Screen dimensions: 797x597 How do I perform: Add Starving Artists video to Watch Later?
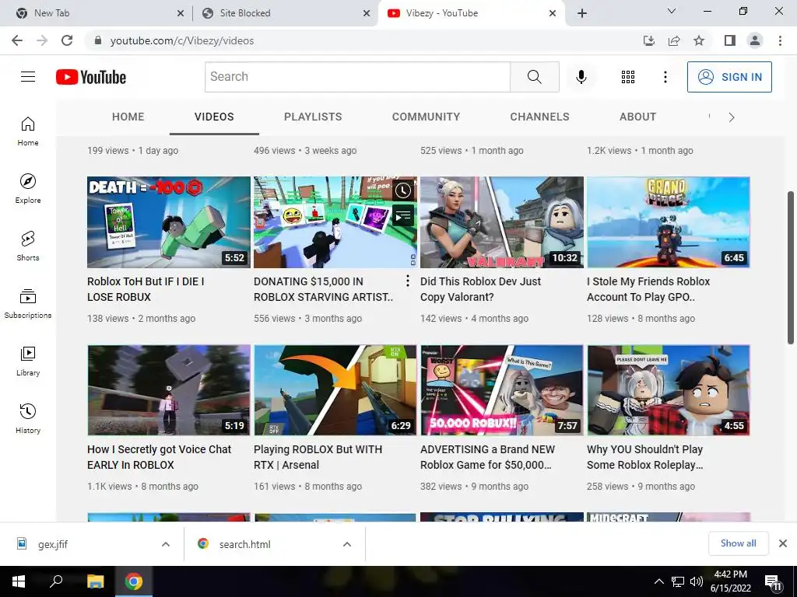click(x=403, y=190)
